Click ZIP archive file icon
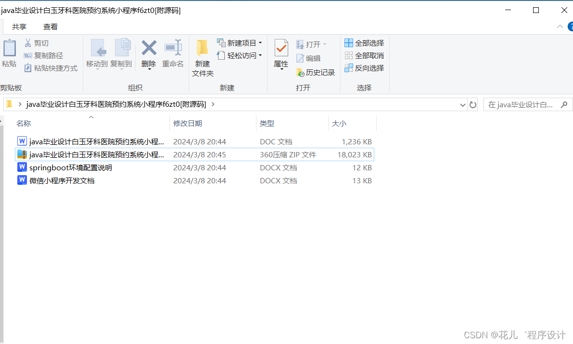Viewport: 573px width, 344px height. (22, 154)
